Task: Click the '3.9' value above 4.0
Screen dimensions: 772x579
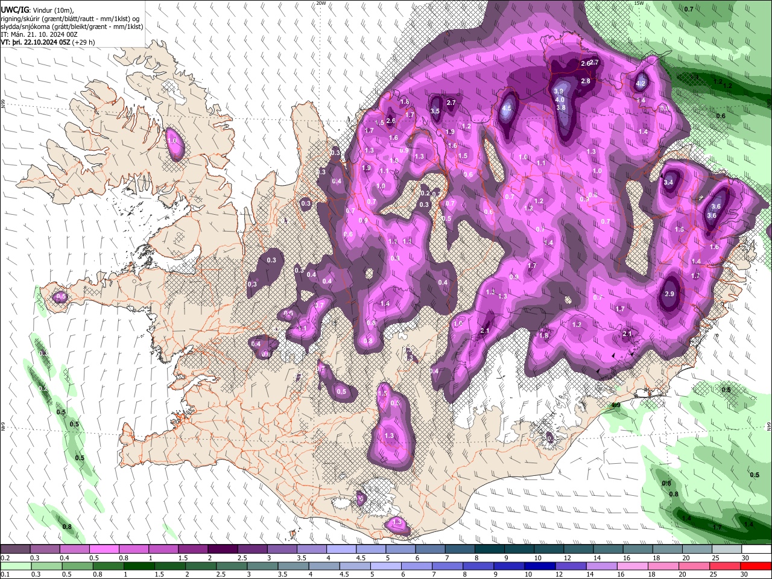Action: pos(558,91)
